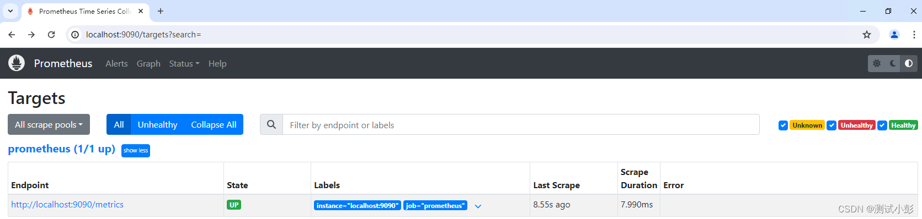Uncheck the Unhealthy filter checkbox
922x219 pixels.
coord(832,125)
